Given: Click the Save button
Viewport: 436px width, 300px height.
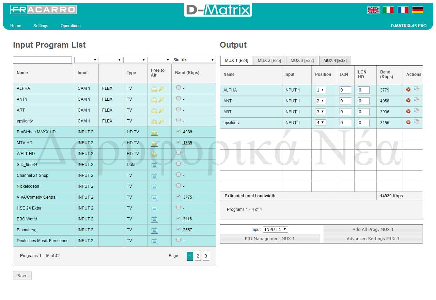Looking at the screenshot, I should tap(22, 276).
